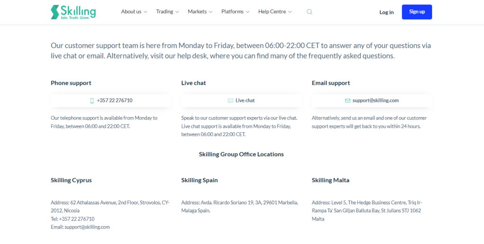Click the Cyprus office email address

tap(87, 227)
